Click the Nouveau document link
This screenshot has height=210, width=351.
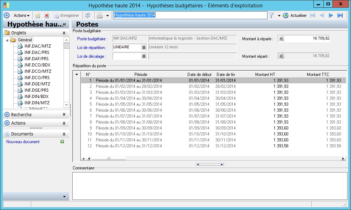click(x=23, y=142)
